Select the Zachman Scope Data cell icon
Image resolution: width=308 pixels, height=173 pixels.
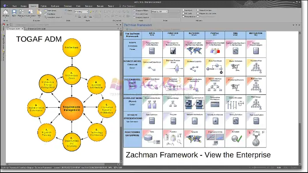pos(152,51)
